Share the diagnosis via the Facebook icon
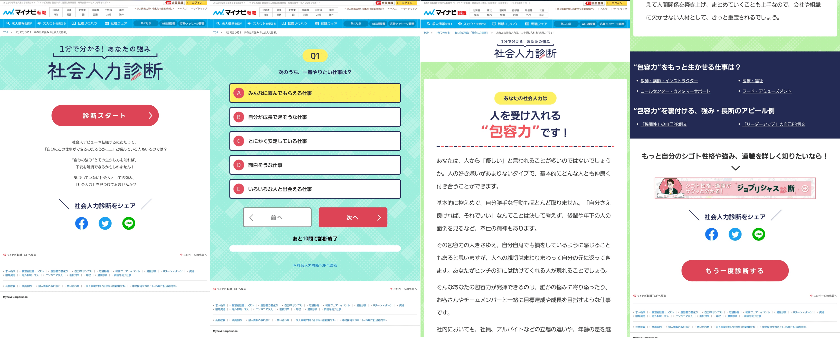840x338 pixels. (x=82, y=223)
